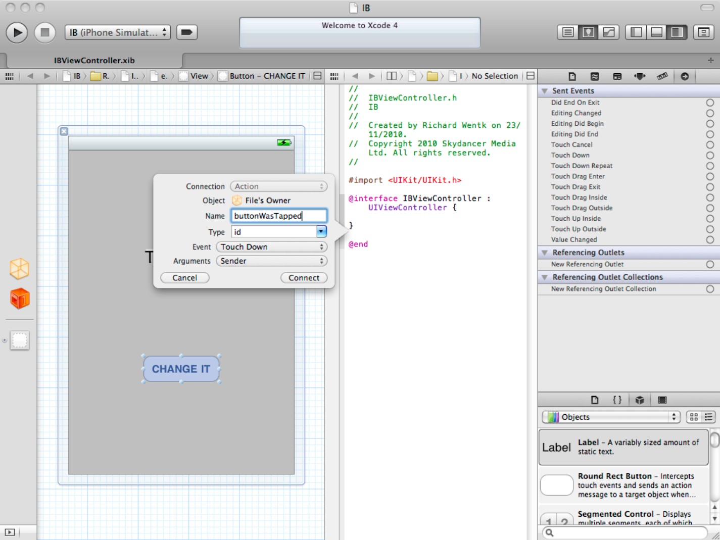
Task: Open the IB (iPhone Simulator) scheme dropdown
Action: click(x=117, y=32)
